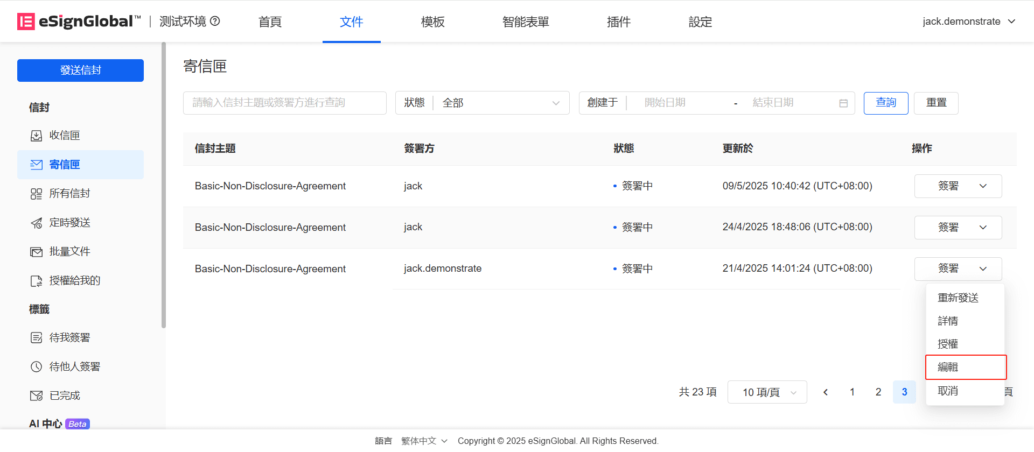The height and width of the screenshot is (452, 1034).
Task: Click 簽署 button for 24/4/2025 row
Action: click(x=948, y=228)
